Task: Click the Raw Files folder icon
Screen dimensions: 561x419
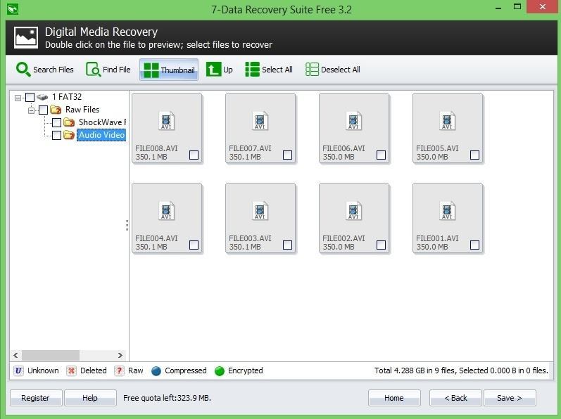Action: tap(56, 109)
